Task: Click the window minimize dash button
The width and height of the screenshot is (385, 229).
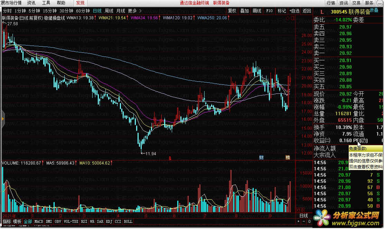Action: 379,3
